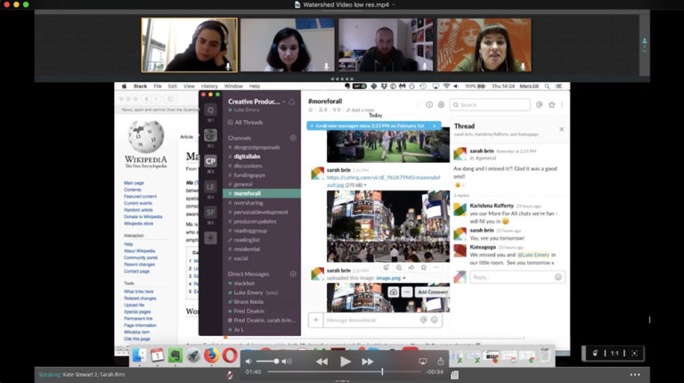Click the Add Comment button
The width and height of the screenshot is (684, 383).
click(x=432, y=292)
